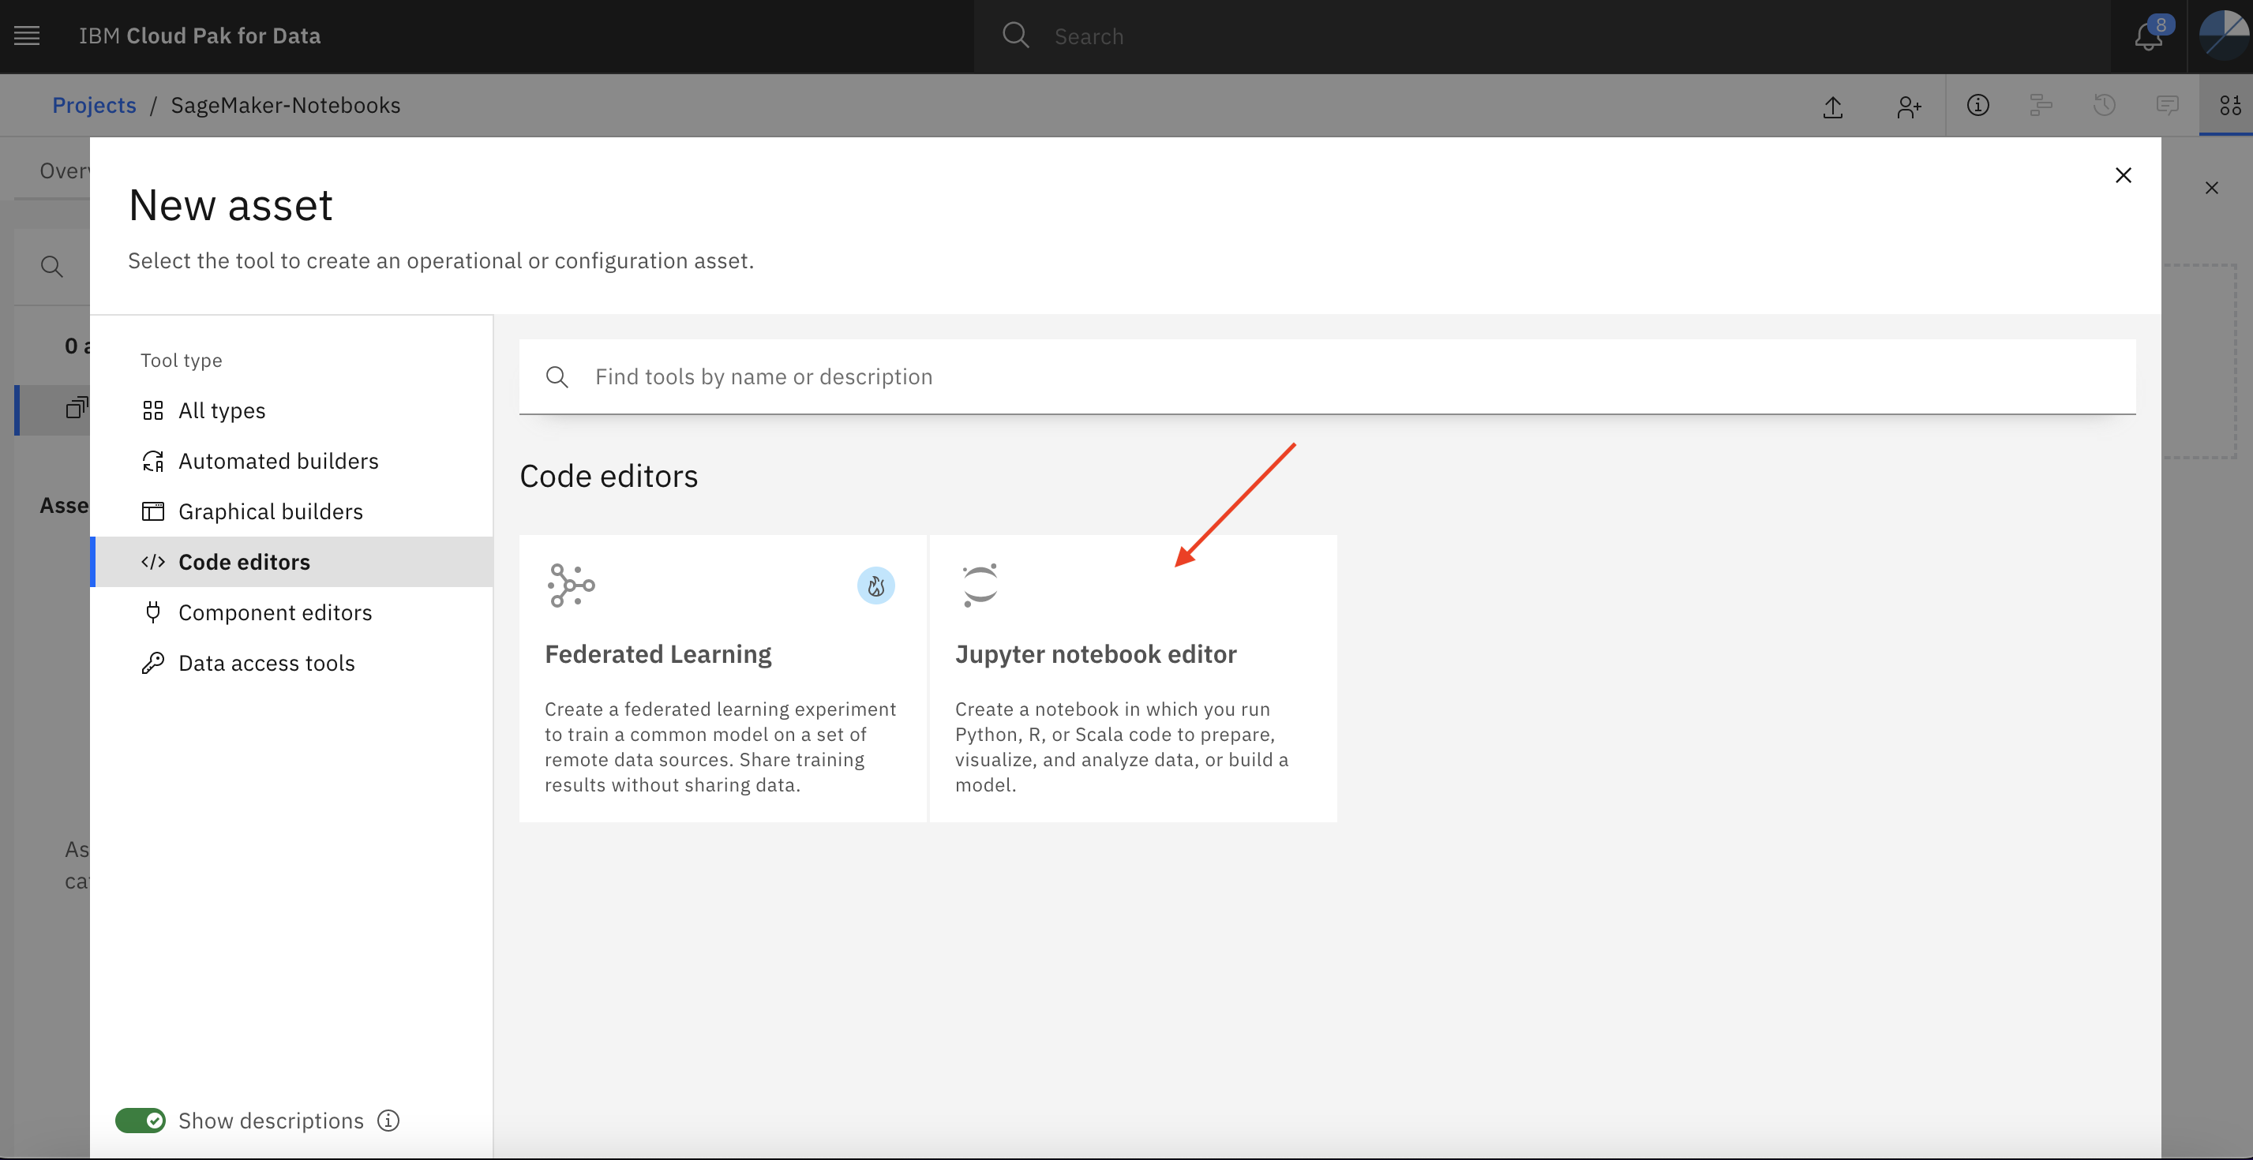Close the New asset dialog
Viewport: 2253px width, 1160px height.
(x=2124, y=176)
